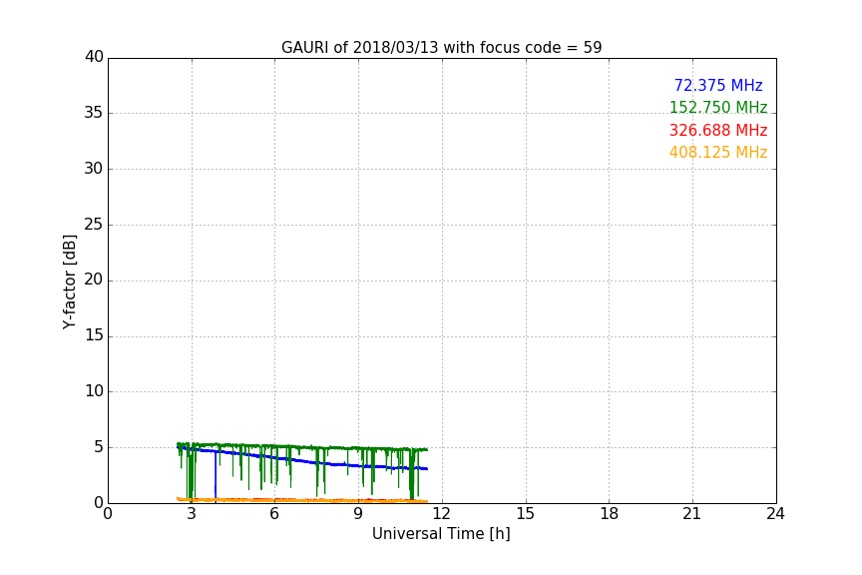Image resolution: width=862 pixels, height=575 pixels.
Task: Click the y-axis tick label 15
Action: pyautogui.click(x=94, y=335)
